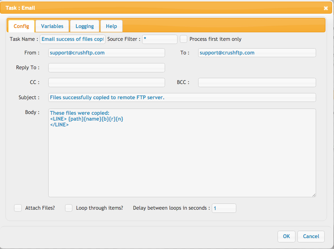
Task: Click inside the Body text area
Action: (182, 153)
